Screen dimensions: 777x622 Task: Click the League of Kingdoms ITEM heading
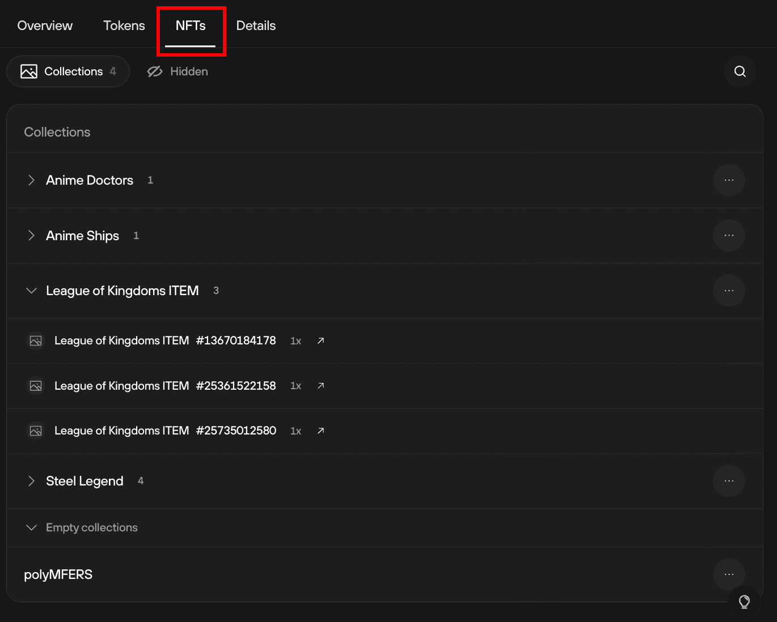[123, 291]
